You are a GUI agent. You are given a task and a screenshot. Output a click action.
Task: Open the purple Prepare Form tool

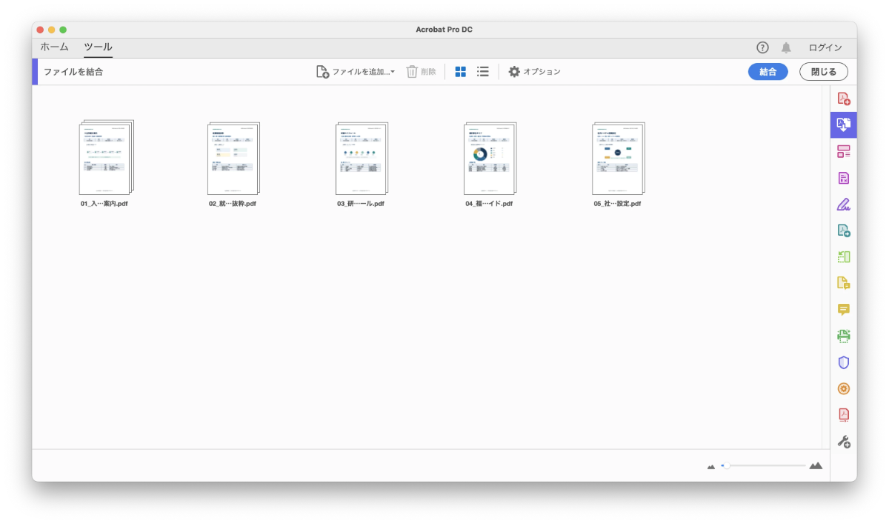843,178
